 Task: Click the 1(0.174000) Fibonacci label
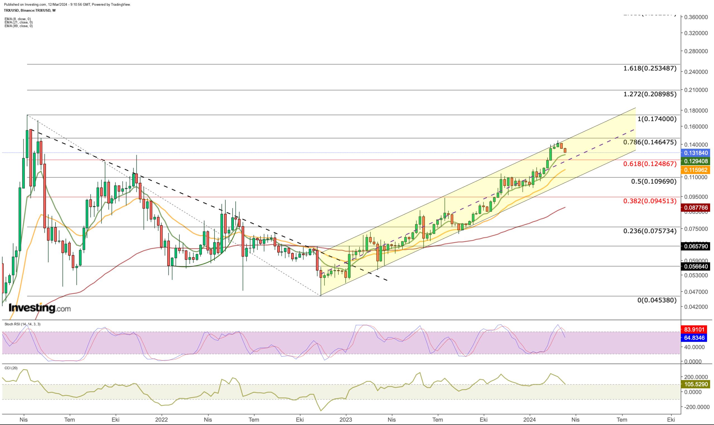pyautogui.click(x=657, y=119)
